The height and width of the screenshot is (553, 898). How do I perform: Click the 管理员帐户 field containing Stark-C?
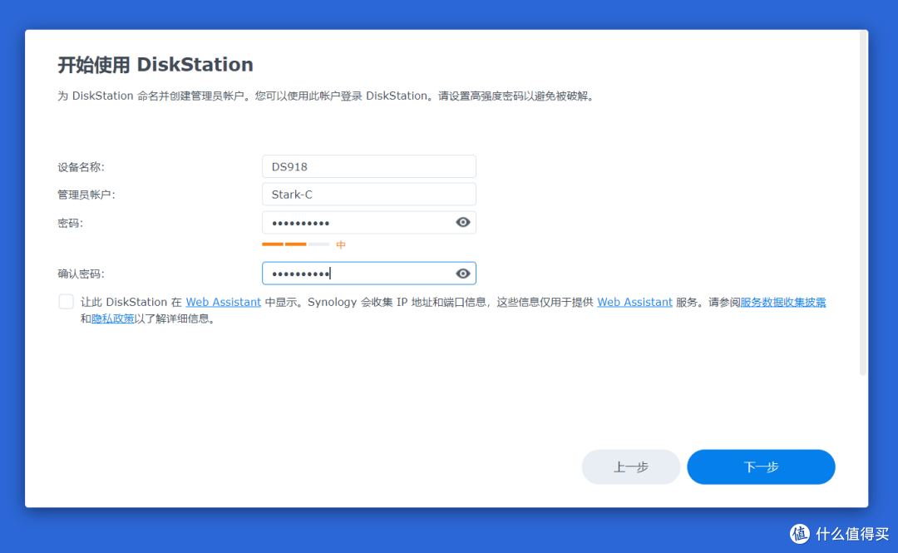point(368,194)
